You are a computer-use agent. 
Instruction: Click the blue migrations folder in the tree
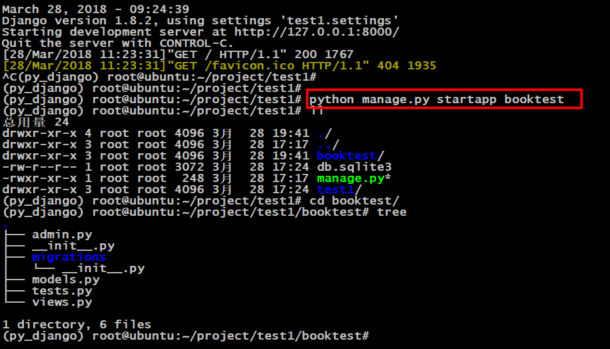point(69,257)
